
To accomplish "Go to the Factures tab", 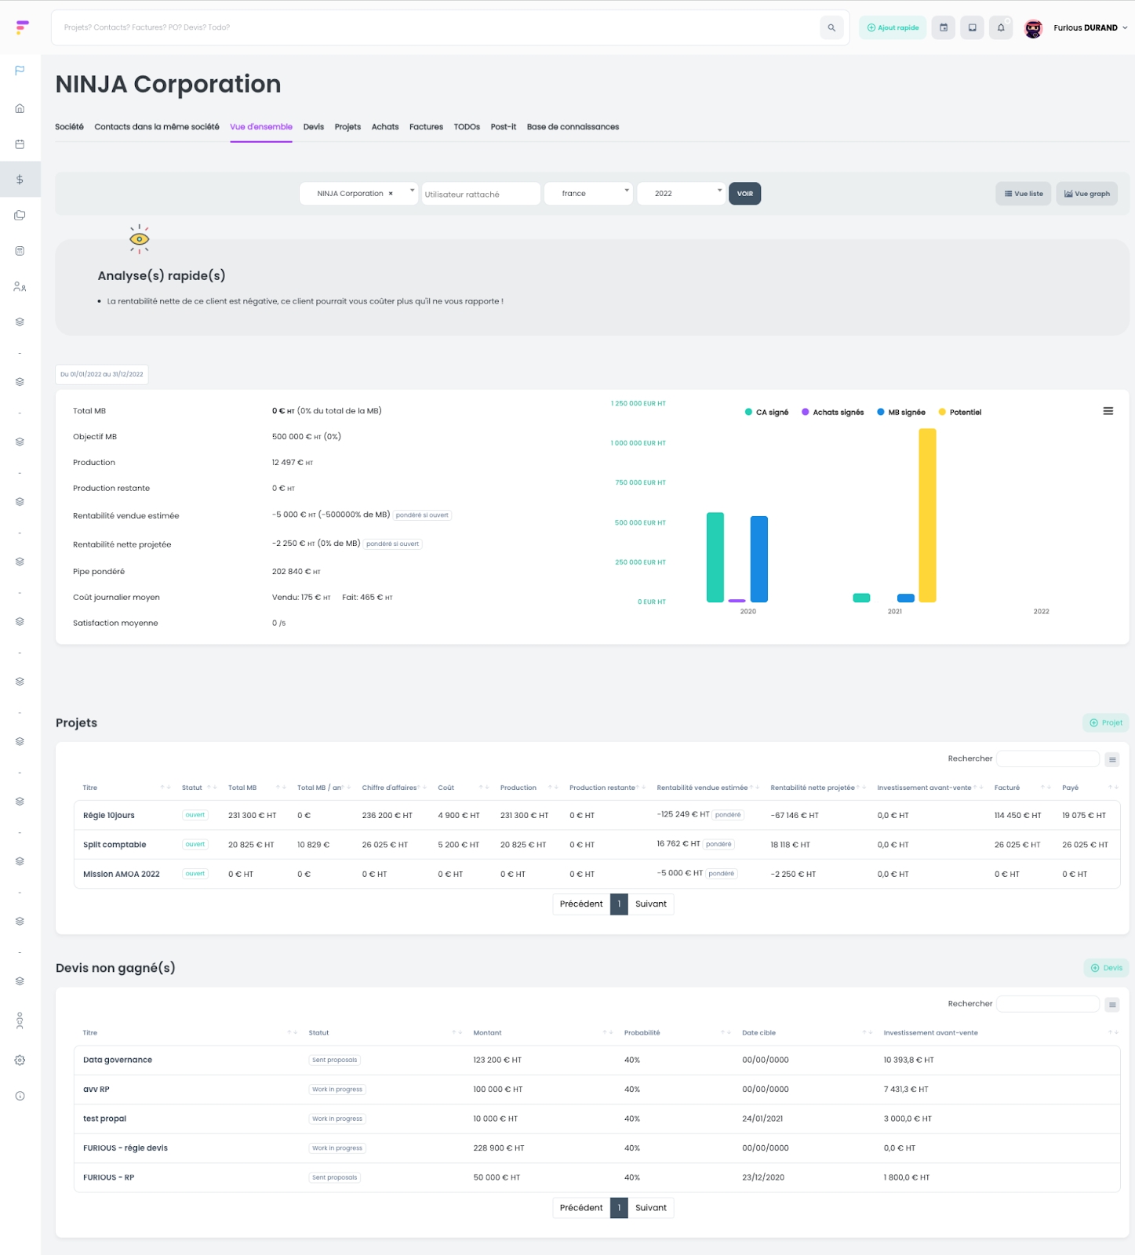I will coord(426,127).
